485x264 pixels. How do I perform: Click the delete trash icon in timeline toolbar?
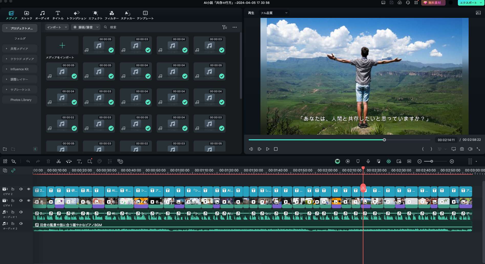pos(48,161)
